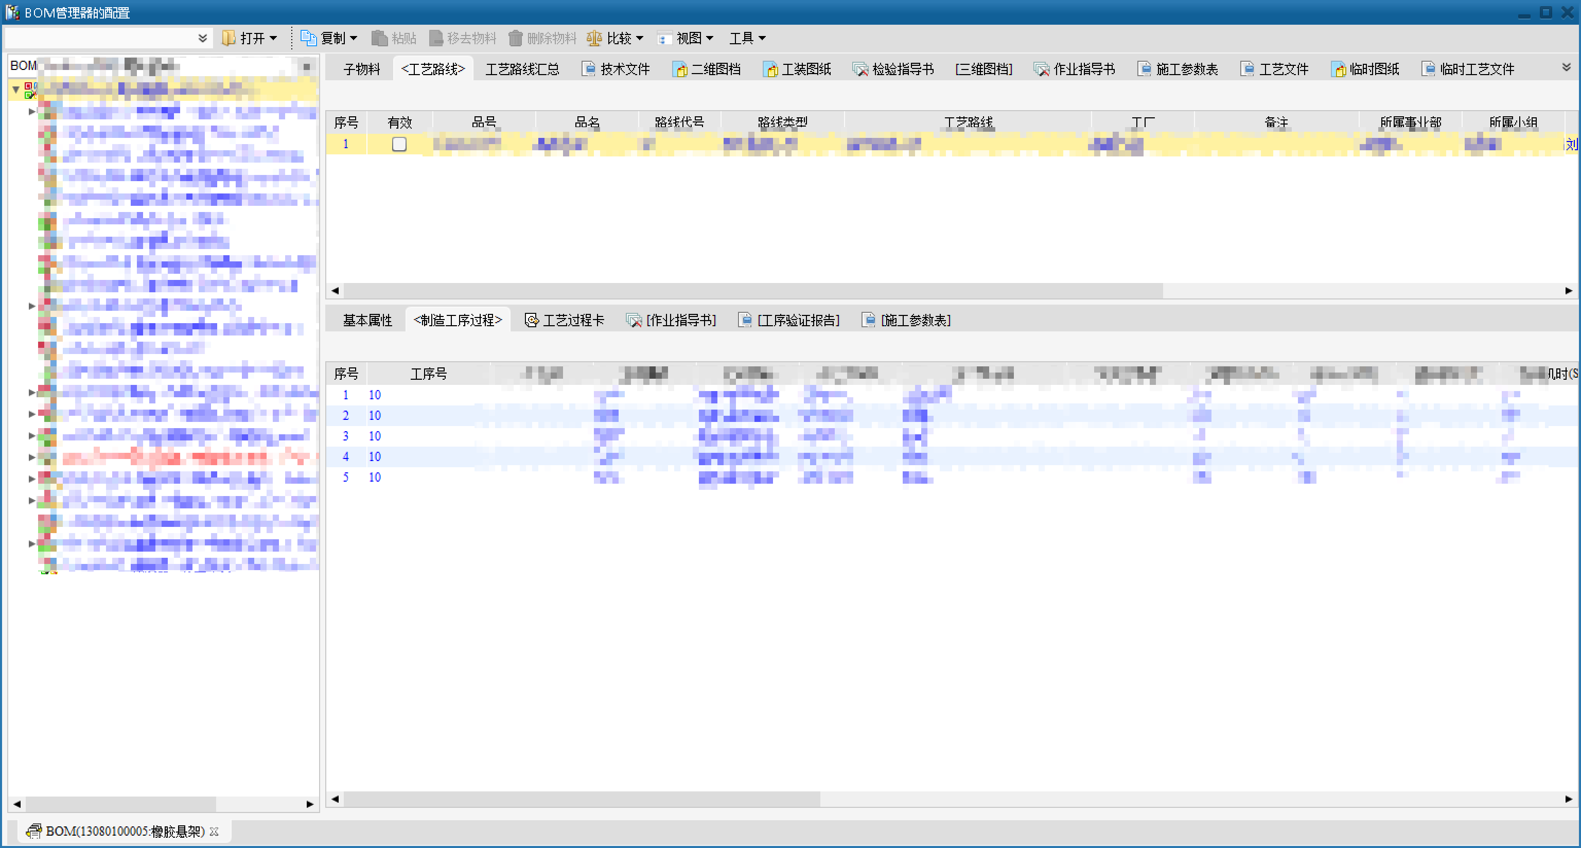The width and height of the screenshot is (1581, 848).
Task: Switch to the 基本属性 tab
Action: (366, 320)
